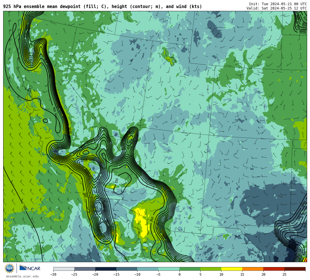Click the chart title about 925 hPa dewpoint
Viewport: 310px width, 280px height.
point(102,7)
